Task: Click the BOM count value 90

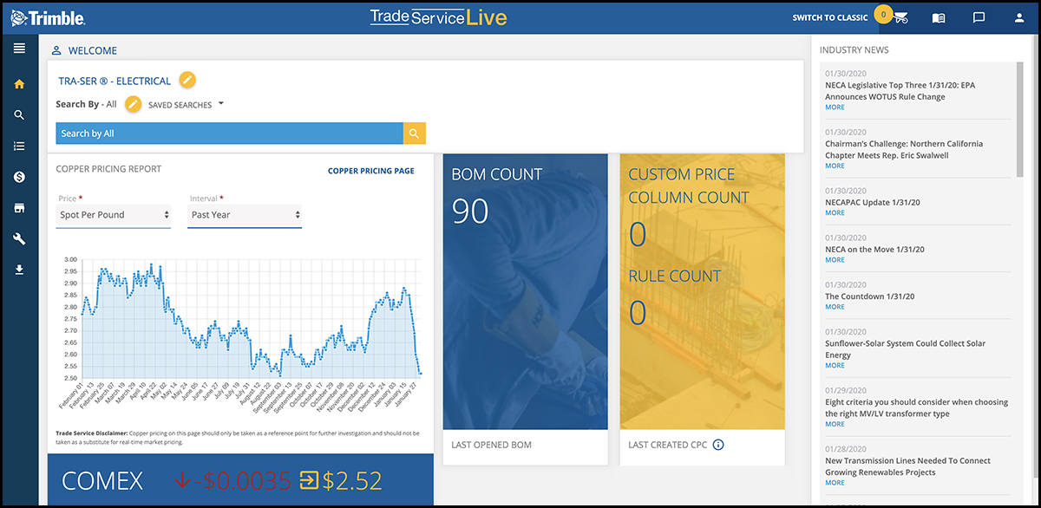Action: 470,211
